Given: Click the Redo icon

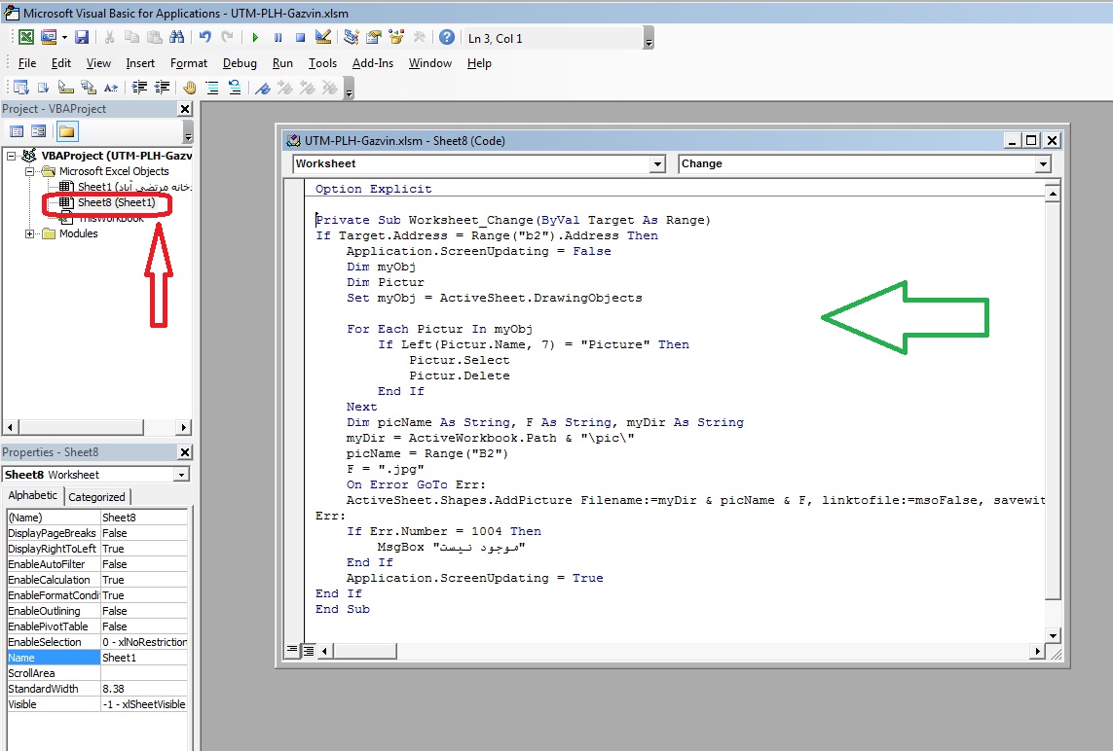Looking at the screenshot, I should [x=227, y=38].
